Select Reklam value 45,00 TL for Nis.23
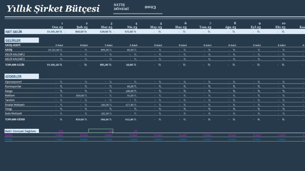 (x=132, y=95)
